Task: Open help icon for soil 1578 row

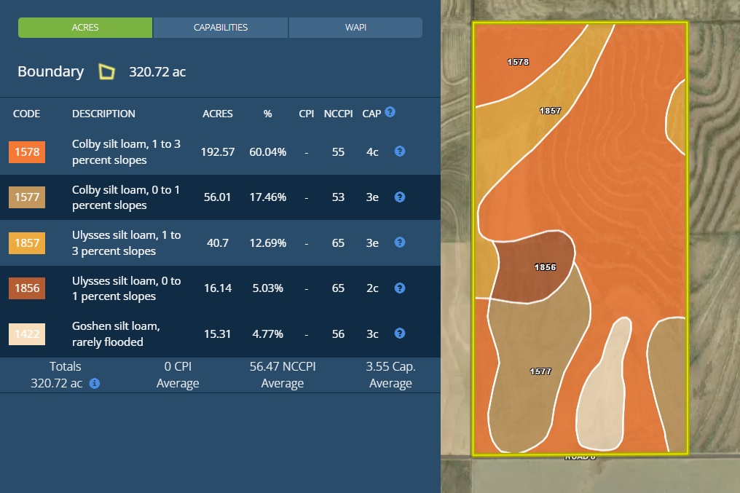Action: [399, 151]
